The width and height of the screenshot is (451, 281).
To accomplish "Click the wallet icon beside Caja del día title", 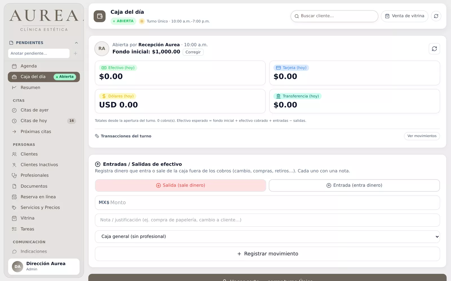I will point(100,16).
